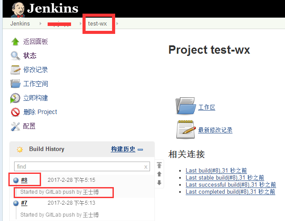285x221 pixels.
Task: Open 修改记录 in the sidebar
Action: [35, 70]
